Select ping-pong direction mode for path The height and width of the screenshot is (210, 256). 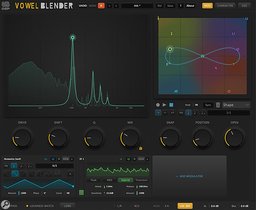pyautogui.click(x=172, y=113)
